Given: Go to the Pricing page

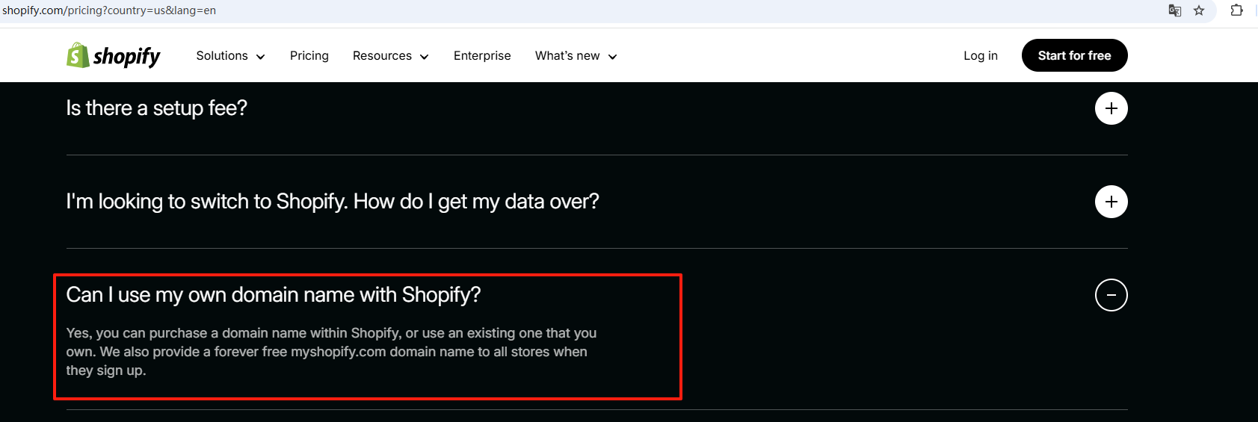Looking at the screenshot, I should click(309, 56).
